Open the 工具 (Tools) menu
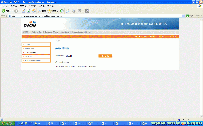 (x=42, y=6)
